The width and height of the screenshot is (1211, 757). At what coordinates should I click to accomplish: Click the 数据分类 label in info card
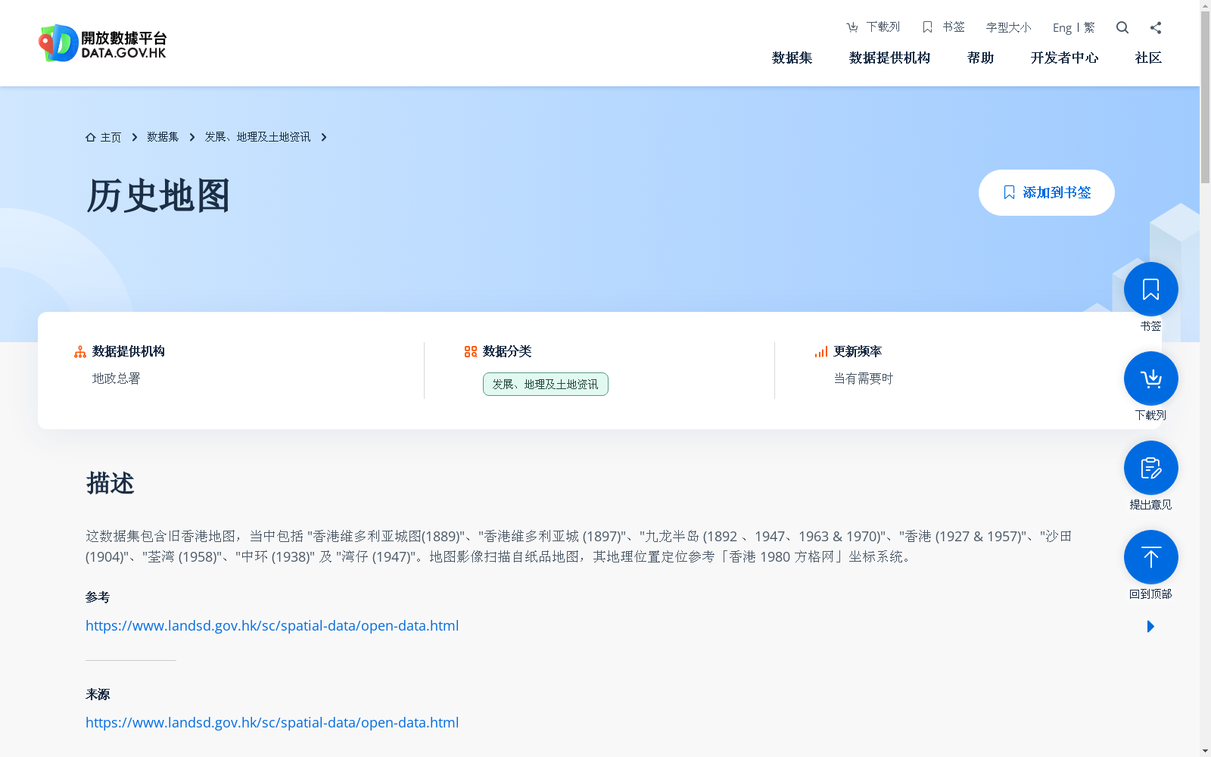point(507,351)
